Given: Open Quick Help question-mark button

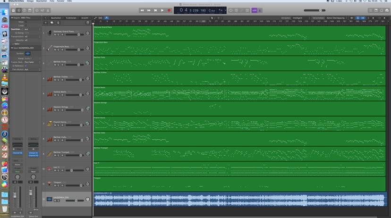Looking at the screenshot, I should 25,10.
